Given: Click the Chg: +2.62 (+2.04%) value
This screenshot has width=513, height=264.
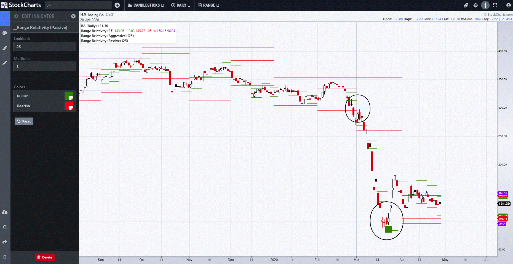Looking at the screenshot, I should (497, 19).
